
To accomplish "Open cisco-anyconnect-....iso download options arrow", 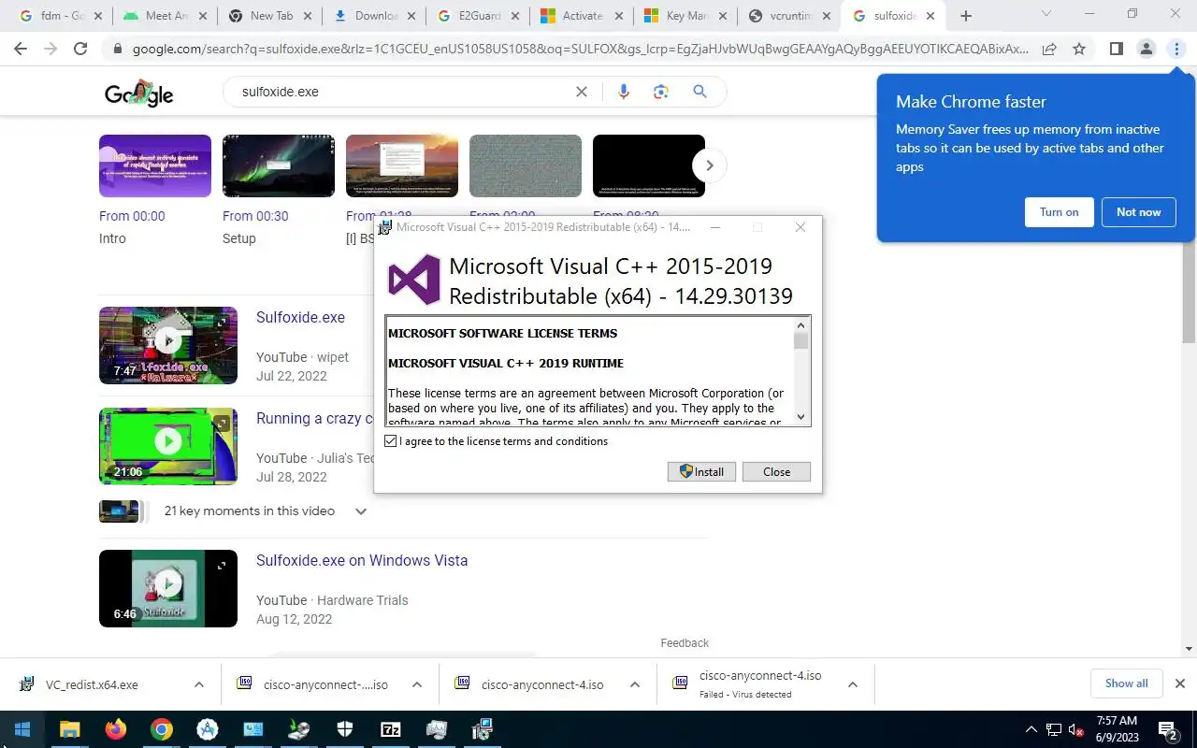I will [417, 684].
